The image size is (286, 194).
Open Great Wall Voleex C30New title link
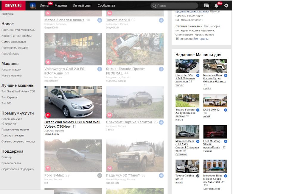(72, 124)
